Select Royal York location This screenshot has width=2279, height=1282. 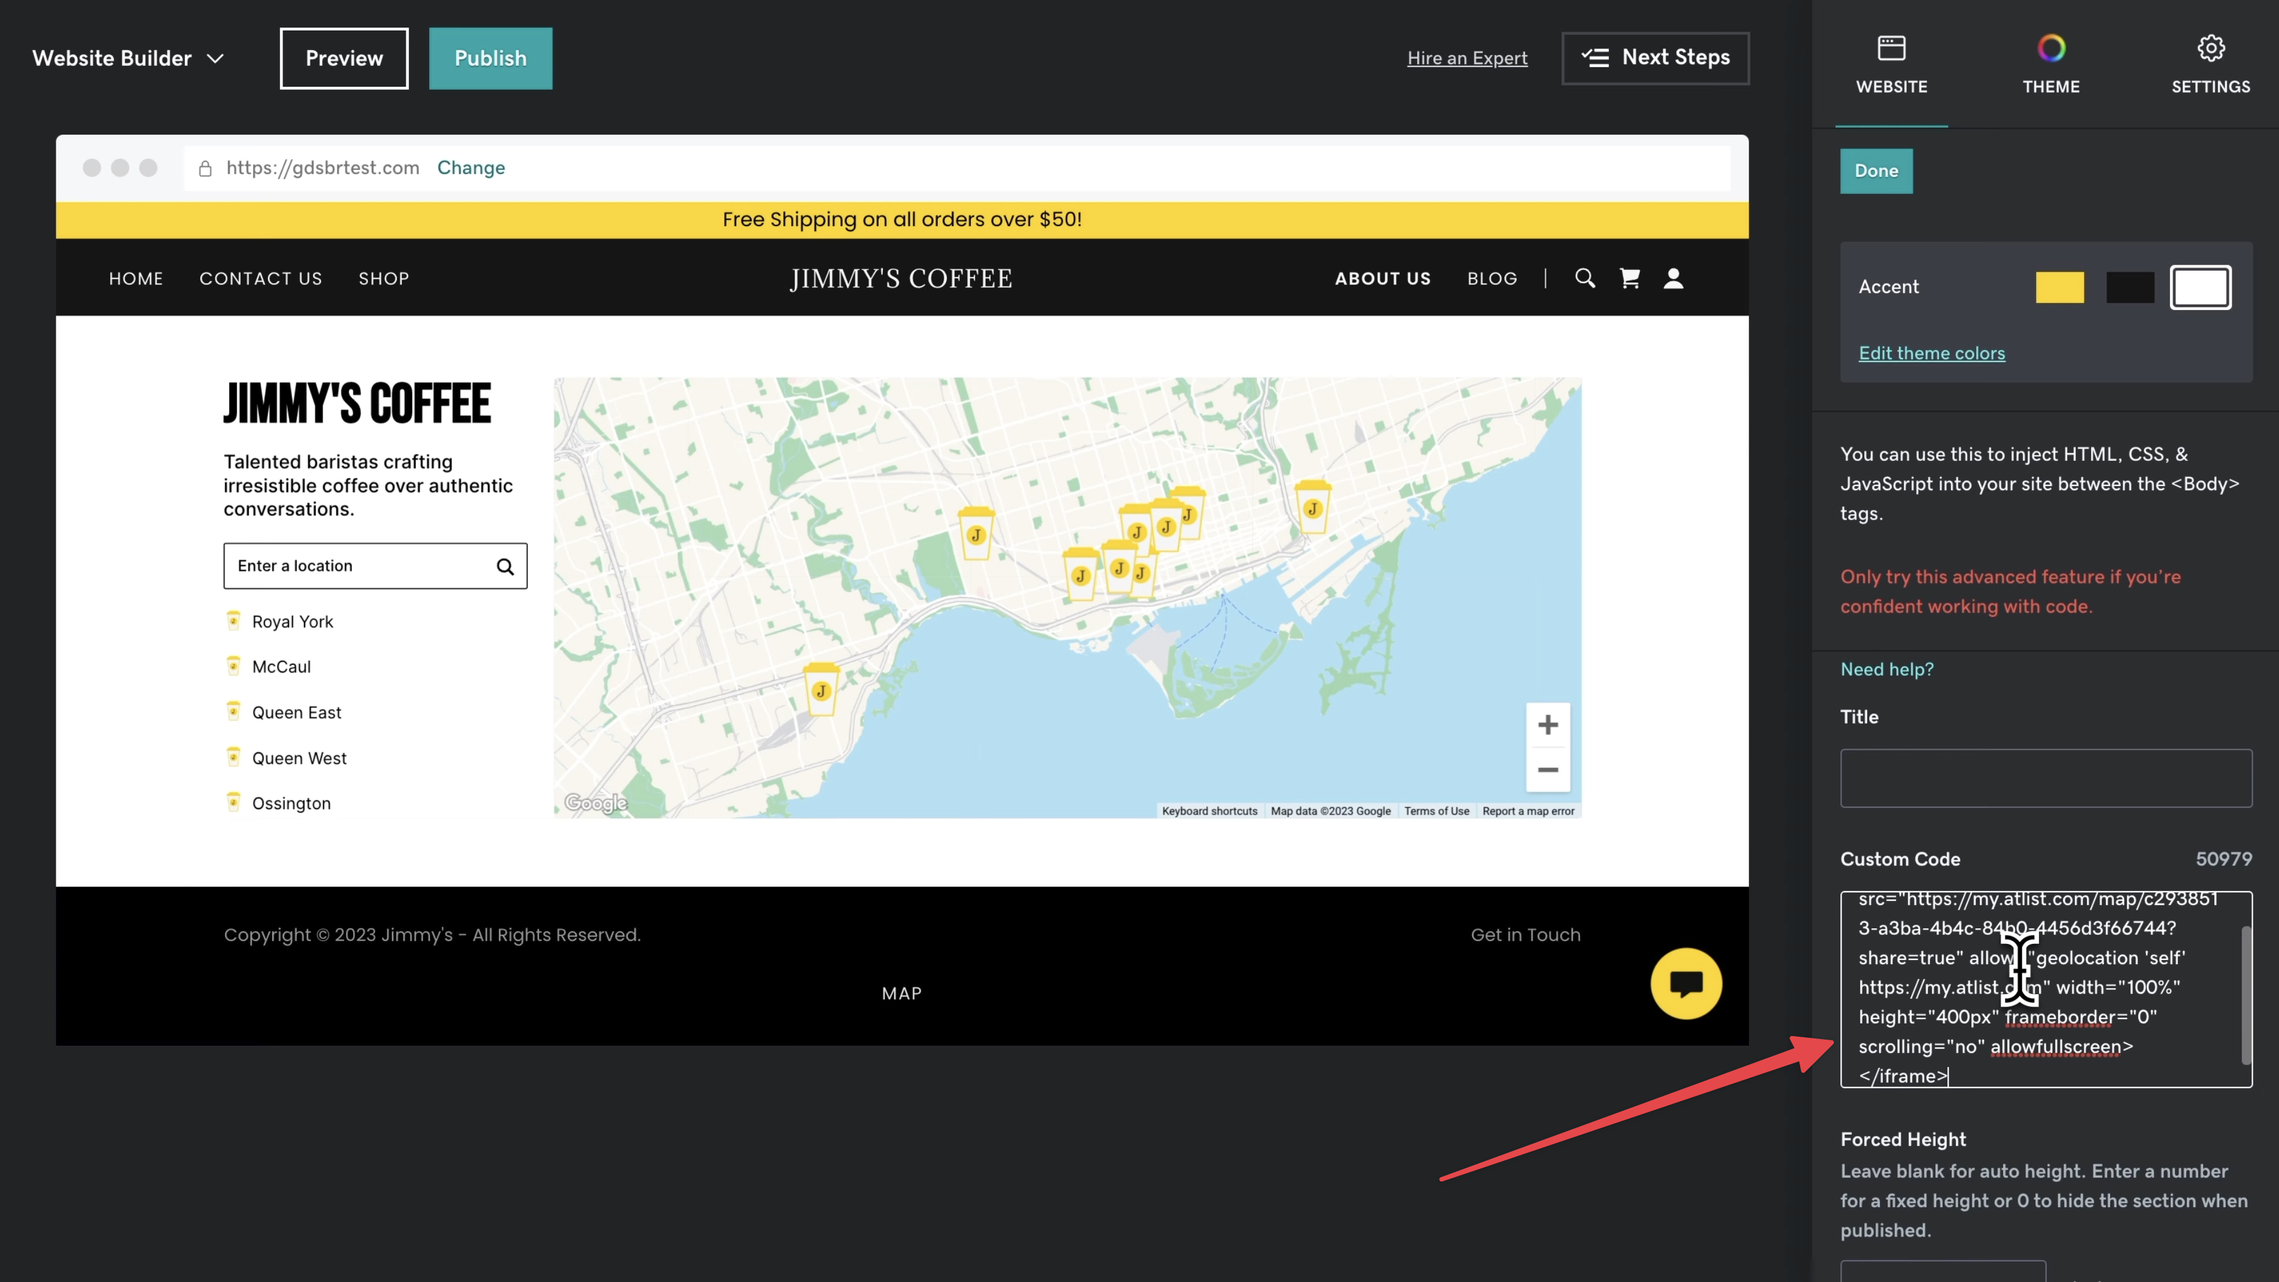292,622
